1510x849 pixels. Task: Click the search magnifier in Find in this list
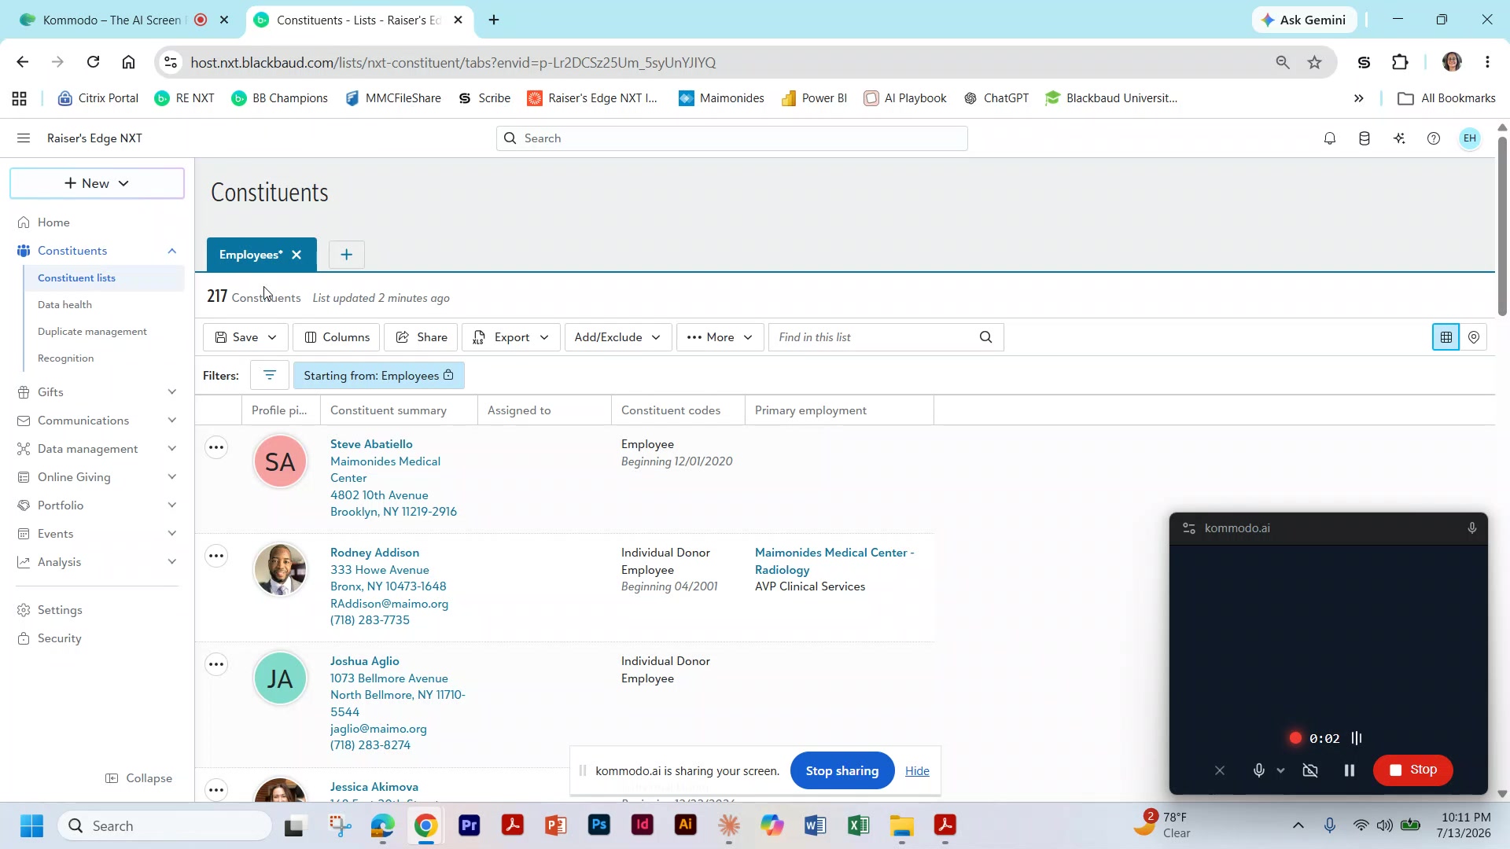986,337
